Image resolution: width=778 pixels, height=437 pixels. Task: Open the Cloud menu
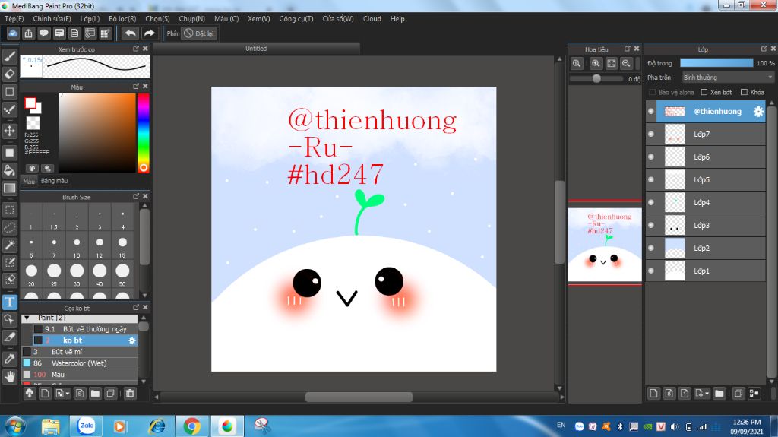click(x=372, y=19)
